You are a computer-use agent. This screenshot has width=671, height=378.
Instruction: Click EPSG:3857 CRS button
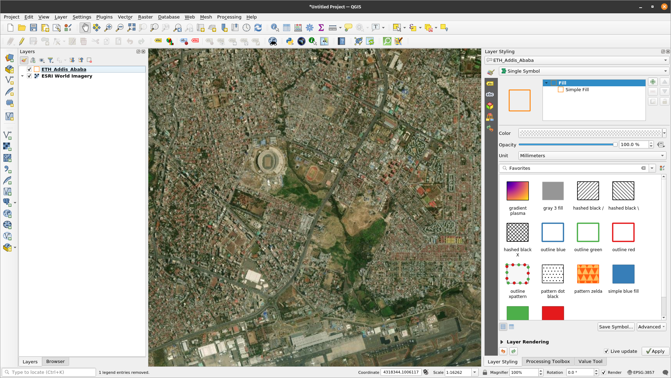(641, 372)
